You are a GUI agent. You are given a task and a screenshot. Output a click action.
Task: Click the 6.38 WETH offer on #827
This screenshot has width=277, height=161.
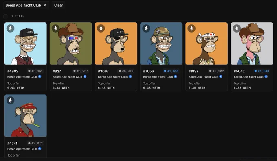click(x=61, y=88)
